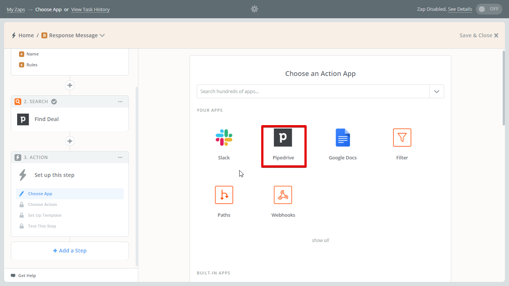Image resolution: width=509 pixels, height=286 pixels.
Task: Click the checkmark badge next to 2. SEARCH
Action: [54, 102]
